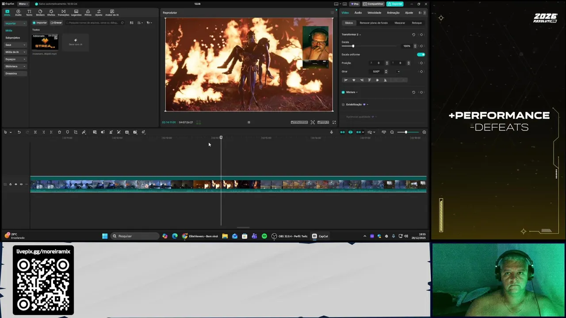Click the zoom-out magnifier on timeline
Viewport: 566px width, 318px height.
pyautogui.click(x=392, y=132)
